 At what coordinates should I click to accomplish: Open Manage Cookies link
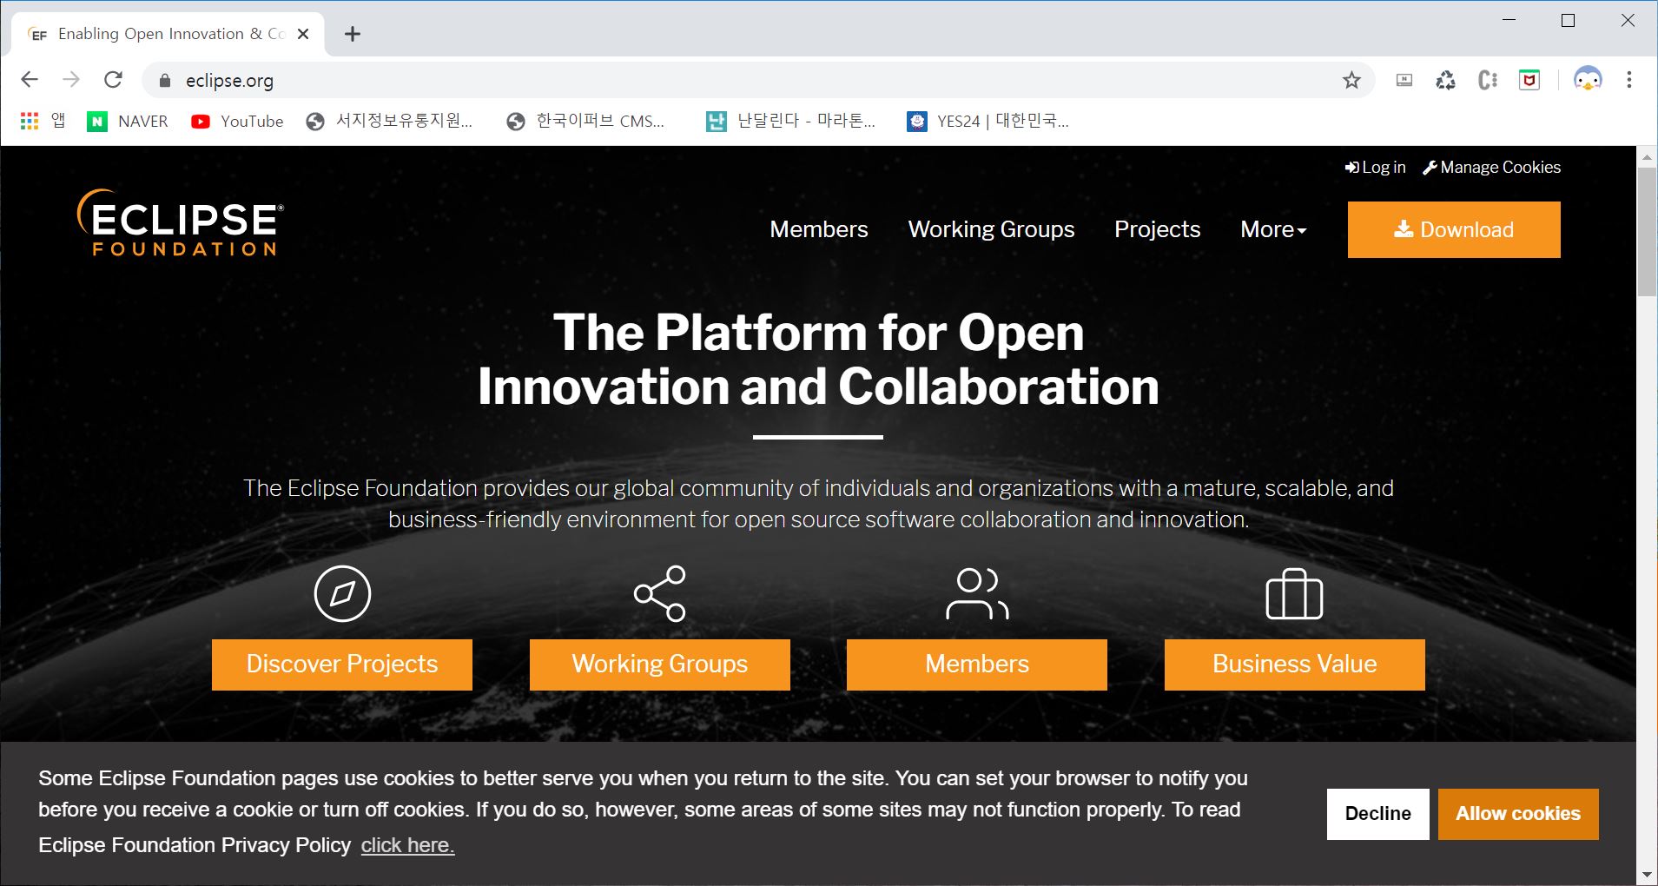click(x=1491, y=168)
